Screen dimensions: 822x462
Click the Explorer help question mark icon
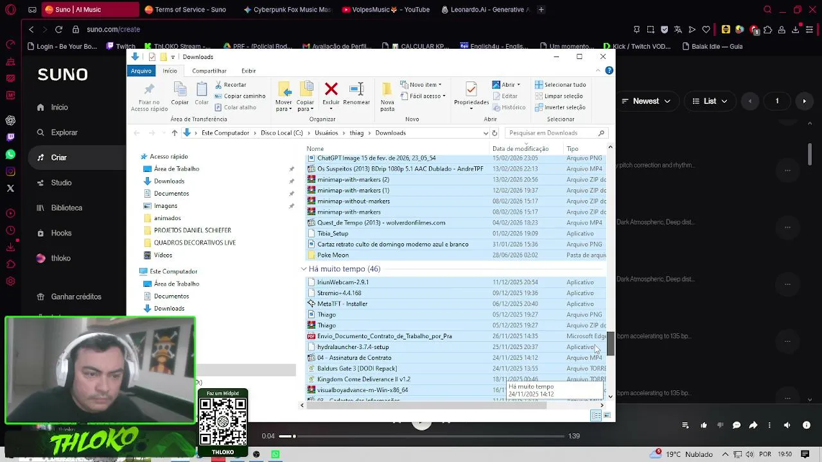608,71
